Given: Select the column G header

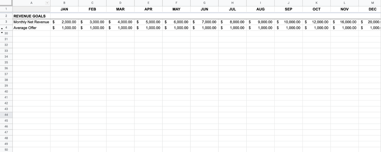Looking at the screenshot, I should 204,3.
